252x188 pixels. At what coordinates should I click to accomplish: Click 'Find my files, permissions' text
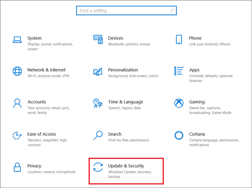[x=129, y=140]
